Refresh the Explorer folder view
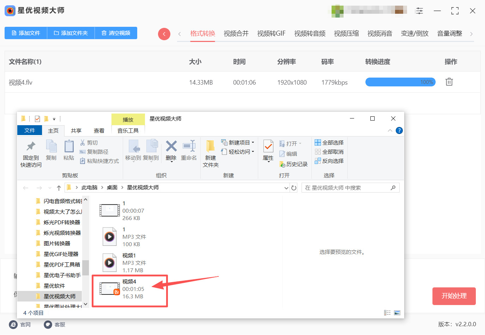Image resolution: width=485 pixels, height=335 pixels. [294, 188]
